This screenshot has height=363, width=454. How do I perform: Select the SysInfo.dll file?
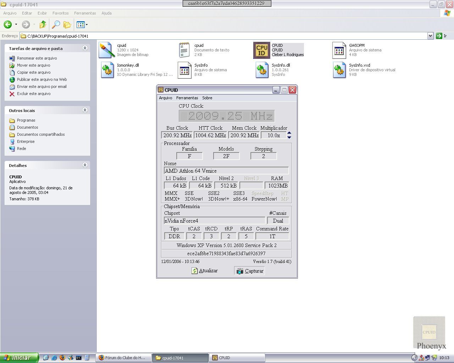[x=262, y=70]
